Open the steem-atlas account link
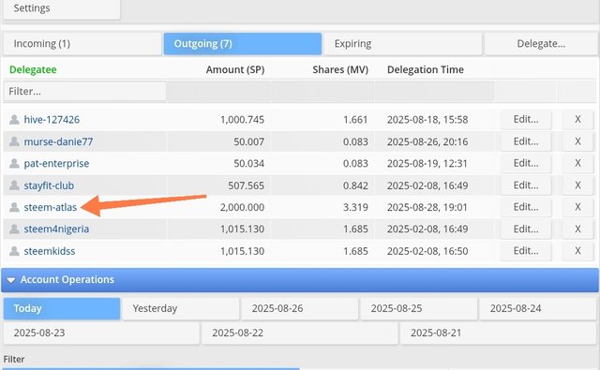The height and width of the screenshot is (370, 600). 50,208
